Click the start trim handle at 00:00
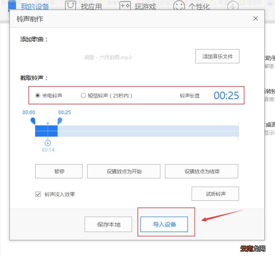This screenshot has height=256, width=275. [x=33, y=121]
